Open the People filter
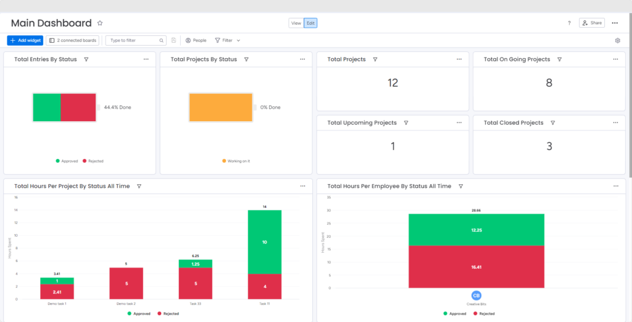The width and height of the screenshot is (632, 322). point(196,40)
